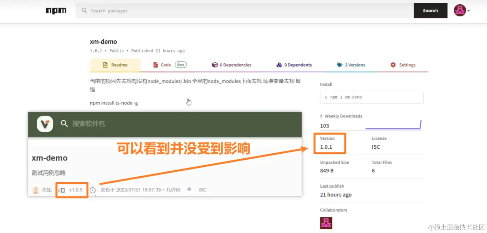Click the search magnifier icon in npm bar

coord(84,11)
